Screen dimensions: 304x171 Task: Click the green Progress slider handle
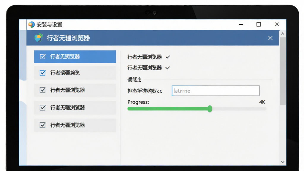pos(210,109)
